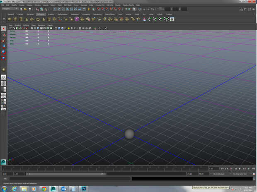This screenshot has width=257, height=192.
Task: Select the arrow Select tool in toolbox
Action: (3, 29)
